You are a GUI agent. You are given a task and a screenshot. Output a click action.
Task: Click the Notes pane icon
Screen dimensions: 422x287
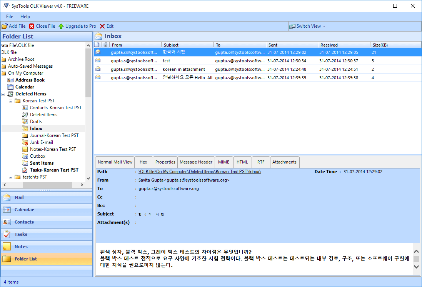pyautogui.click(x=7, y=247)
